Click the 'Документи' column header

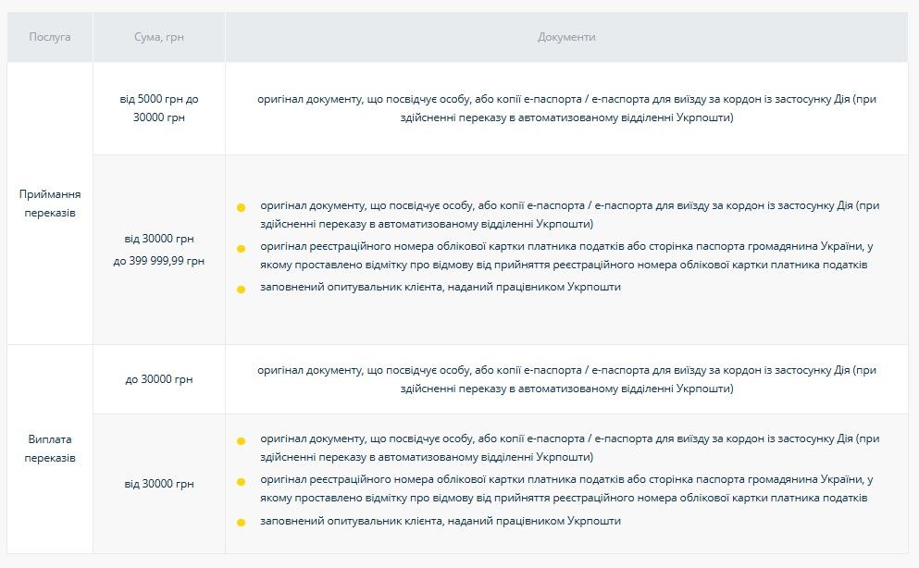(x=566, y=37)
